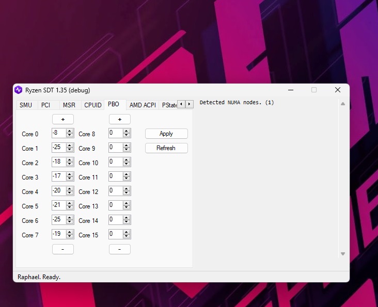Increase Core 3 offset with up arrow

[x=70, y=174]
